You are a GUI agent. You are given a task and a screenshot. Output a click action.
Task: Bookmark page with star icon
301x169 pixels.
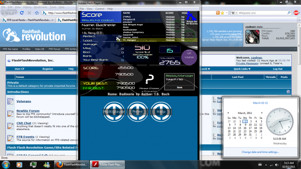pyautogui.click(x=222, y=13)
